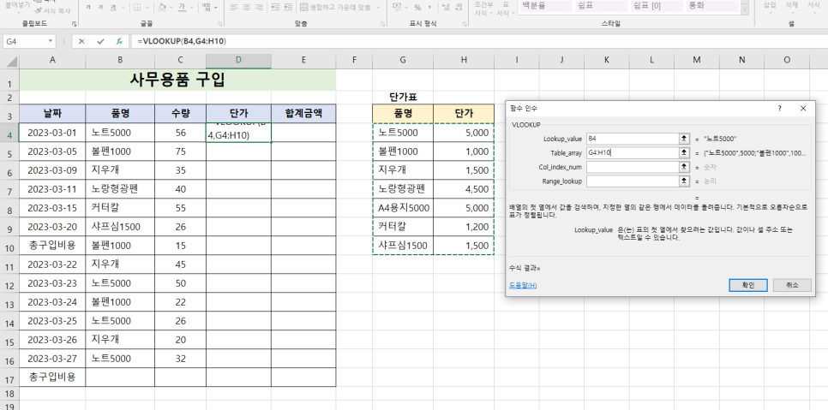Click decrease indent icon
The image size is (828, 410).
click(x=274, y=8)
